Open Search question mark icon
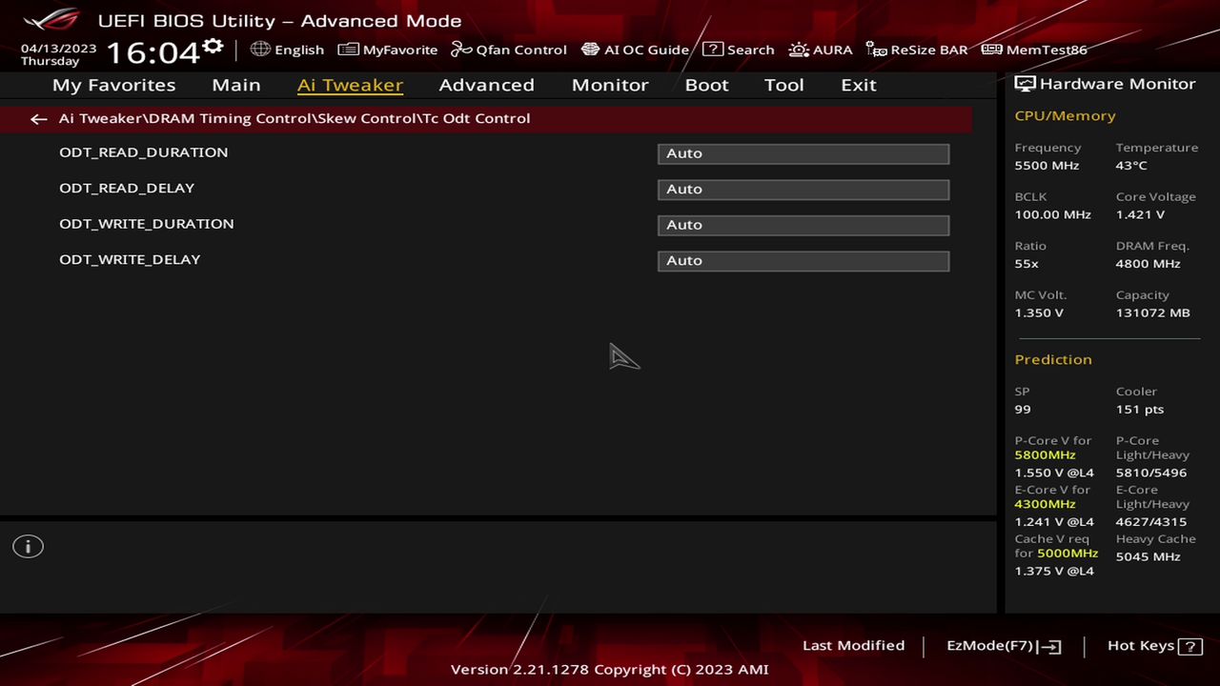 click(713, 49)
